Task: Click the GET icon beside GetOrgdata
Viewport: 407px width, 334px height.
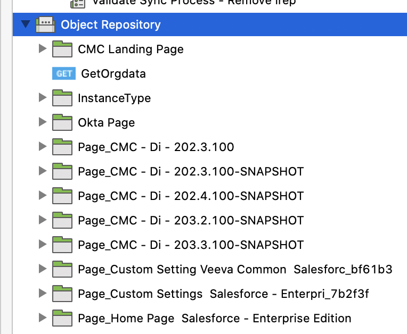Action: coord(63,73)
